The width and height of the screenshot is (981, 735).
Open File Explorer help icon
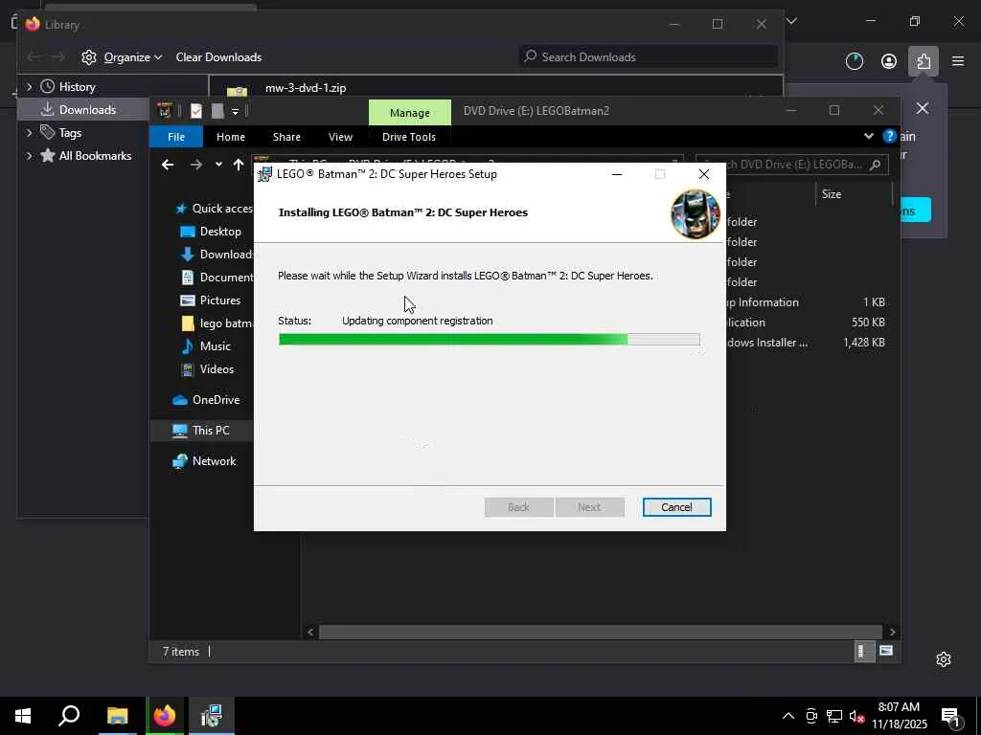pyautogui.click(x=889, y=136)
